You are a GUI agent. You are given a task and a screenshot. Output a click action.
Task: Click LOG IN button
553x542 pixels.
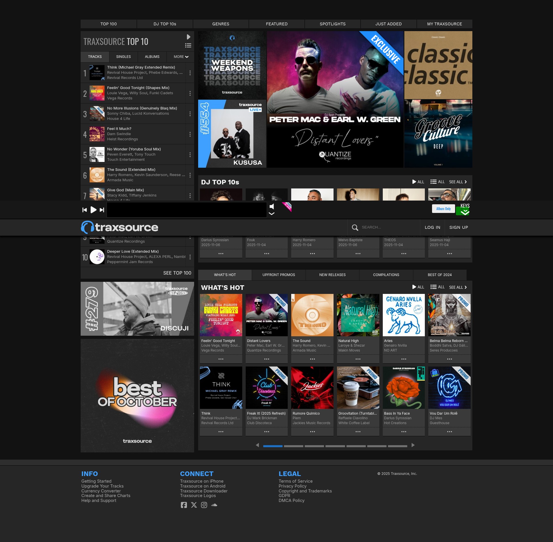pos(432,227)
